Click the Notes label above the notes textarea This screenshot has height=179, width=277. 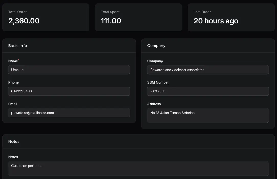click(x=13, y=157)
